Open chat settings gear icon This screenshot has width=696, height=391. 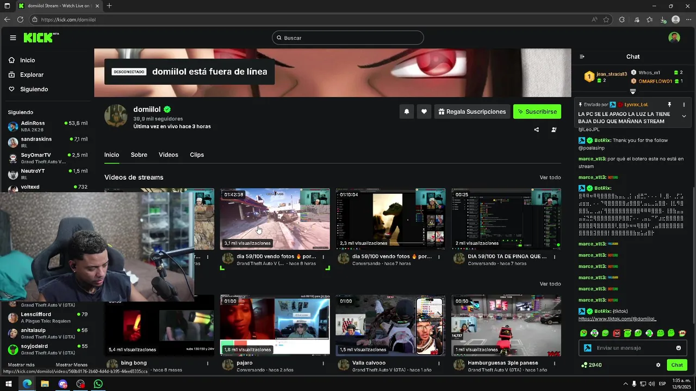[x=658, y=365]
